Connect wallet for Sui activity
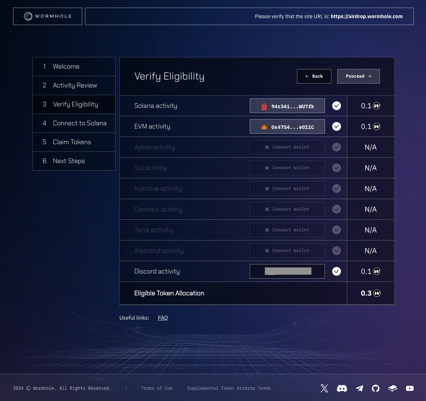The image size is (426, 401). click(287, 168)
